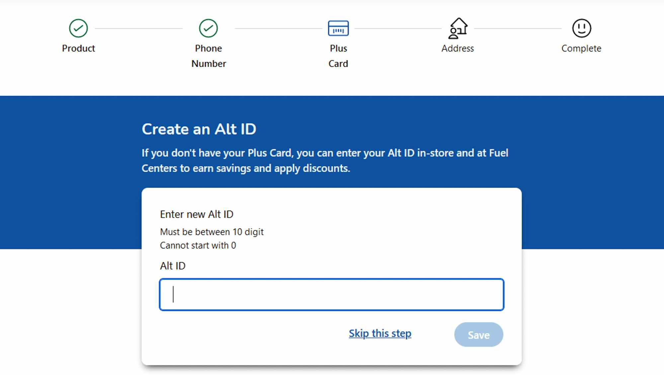Jump to the Address step label
Image resolution: width=664 pixels, height=375 pixels.
pos(457,48)
